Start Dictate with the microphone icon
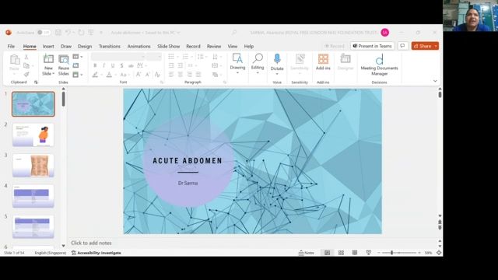The width and height of the screenshot is (498, 280). pyautogui.click(x=277, y=59)
